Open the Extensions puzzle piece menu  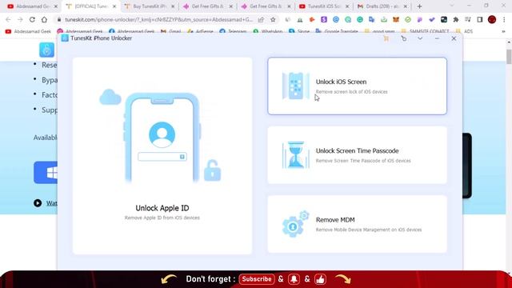(456, 19)
